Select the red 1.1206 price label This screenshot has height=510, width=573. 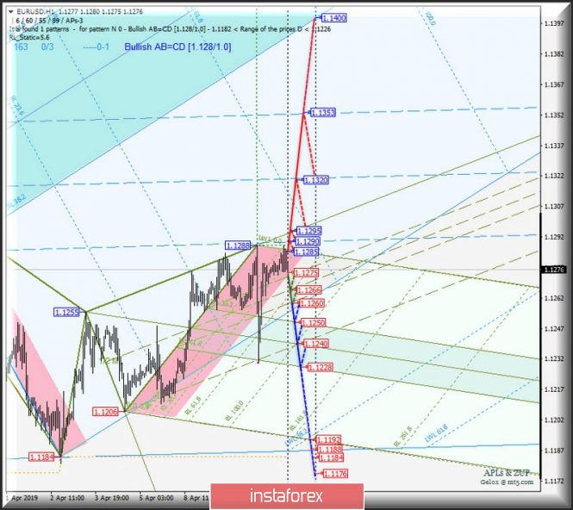click(x=106, y=412)
